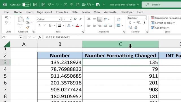Open the Number format dropdown
Screen dimensions: 181x102
(x=145, y=18)
